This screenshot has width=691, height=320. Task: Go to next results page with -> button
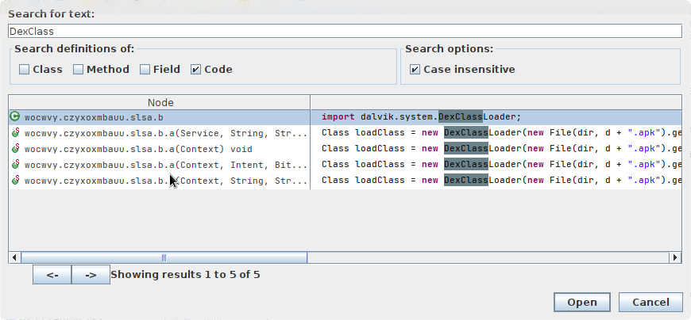pyautogui.click(x=91, y=275)
